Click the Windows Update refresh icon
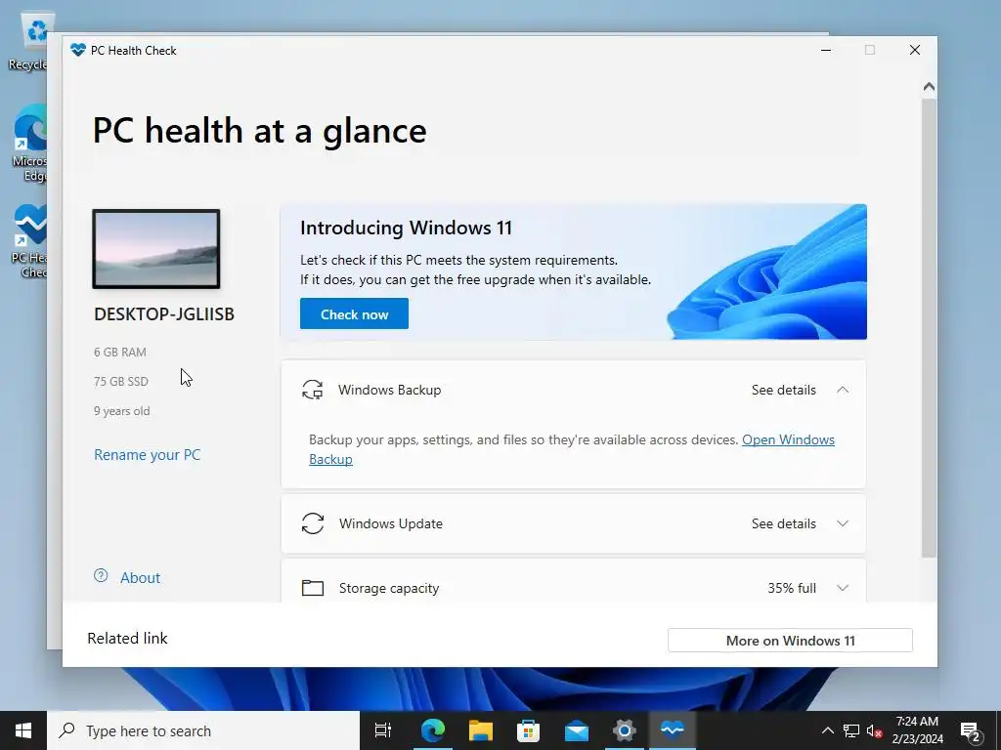The width and height of the screenshot is (1001, 750). [312, 523]
